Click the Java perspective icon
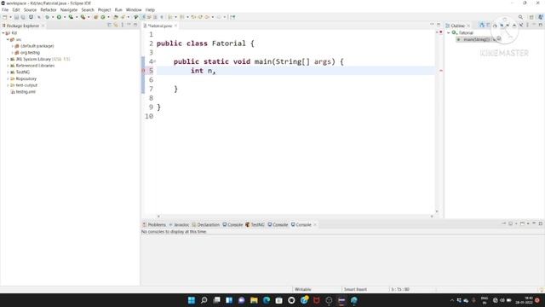 [541, 17]
